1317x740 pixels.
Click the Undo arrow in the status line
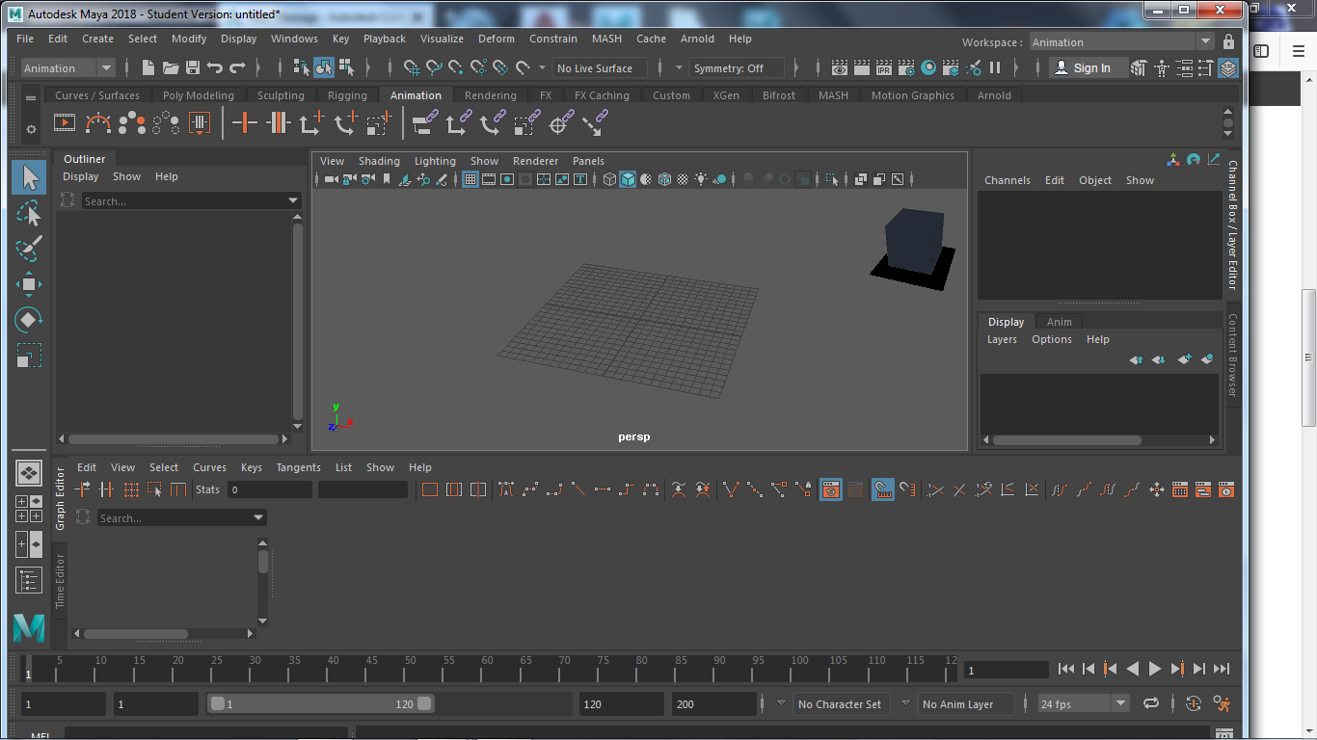pyautogui.click(x=215, y=68)
